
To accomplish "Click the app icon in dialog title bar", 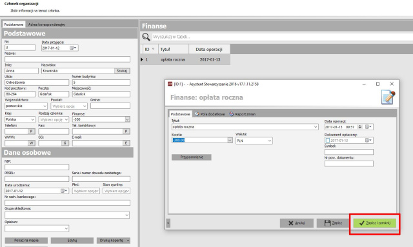I will coord(170,84).
